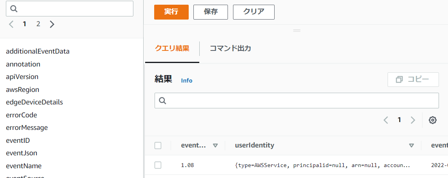Click the copy icon in コピー button
Screen dimensions: 448x178
coord(399,79)
